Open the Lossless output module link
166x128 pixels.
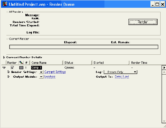pyautogui.click(x=50, y=77)
